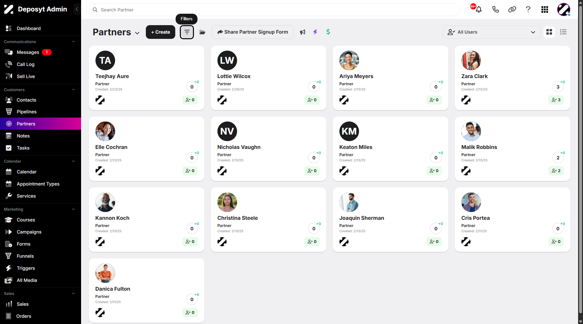This screenshot has height=324, width=583.
Task: Open the notifications bell
Action: (479, 9)
